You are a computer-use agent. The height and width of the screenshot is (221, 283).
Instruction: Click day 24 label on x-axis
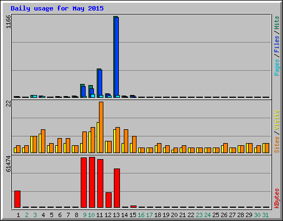(207, 215)
